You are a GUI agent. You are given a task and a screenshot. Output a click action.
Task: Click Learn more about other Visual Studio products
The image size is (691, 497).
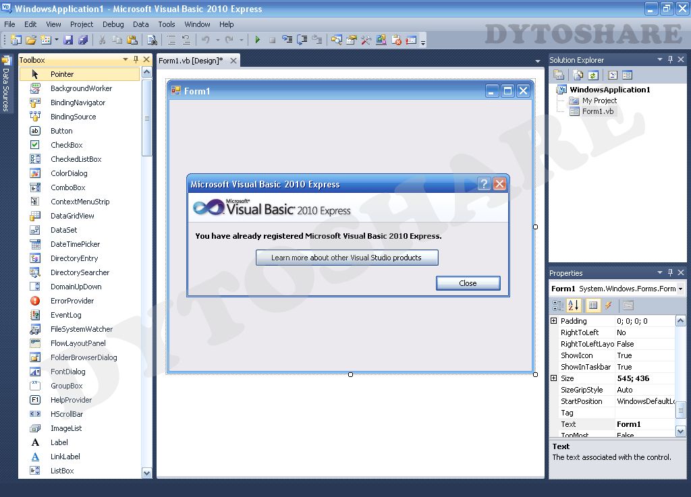tap(347, 258)
